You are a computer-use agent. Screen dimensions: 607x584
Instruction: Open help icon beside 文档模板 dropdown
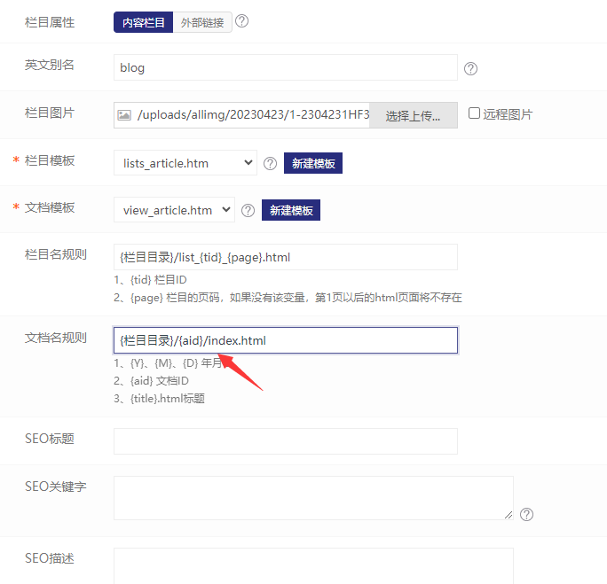pos(248,211)
